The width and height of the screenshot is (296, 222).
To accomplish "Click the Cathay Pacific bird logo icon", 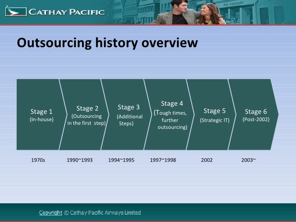I will click(16, 11).
